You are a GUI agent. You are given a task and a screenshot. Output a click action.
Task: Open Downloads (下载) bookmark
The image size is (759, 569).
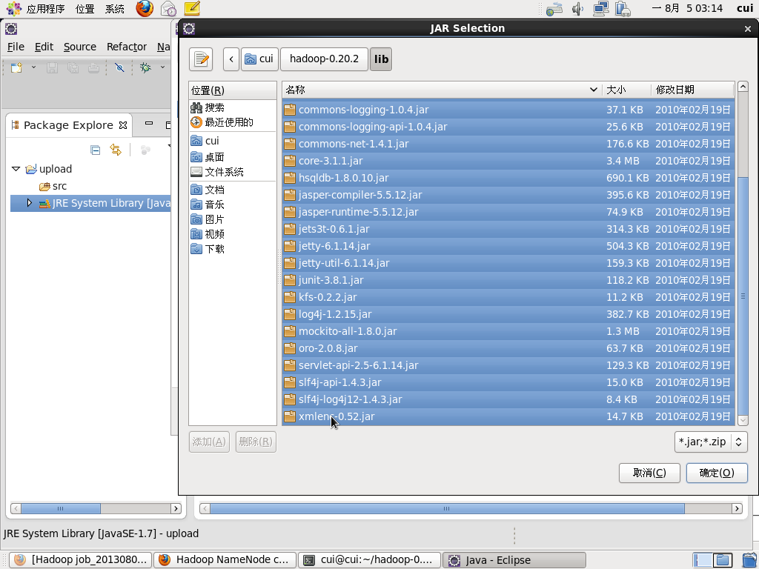232,249
